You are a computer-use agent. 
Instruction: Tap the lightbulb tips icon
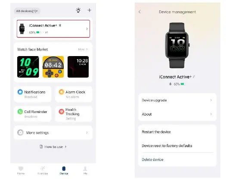(x=78, y=10)
